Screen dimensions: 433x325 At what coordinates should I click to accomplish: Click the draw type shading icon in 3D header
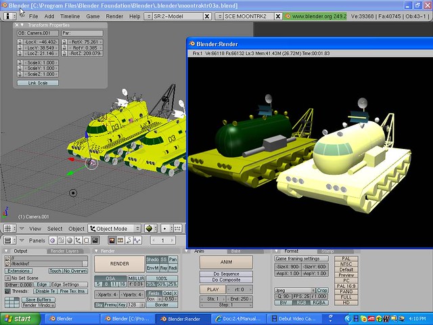click(x=150, y=229)
